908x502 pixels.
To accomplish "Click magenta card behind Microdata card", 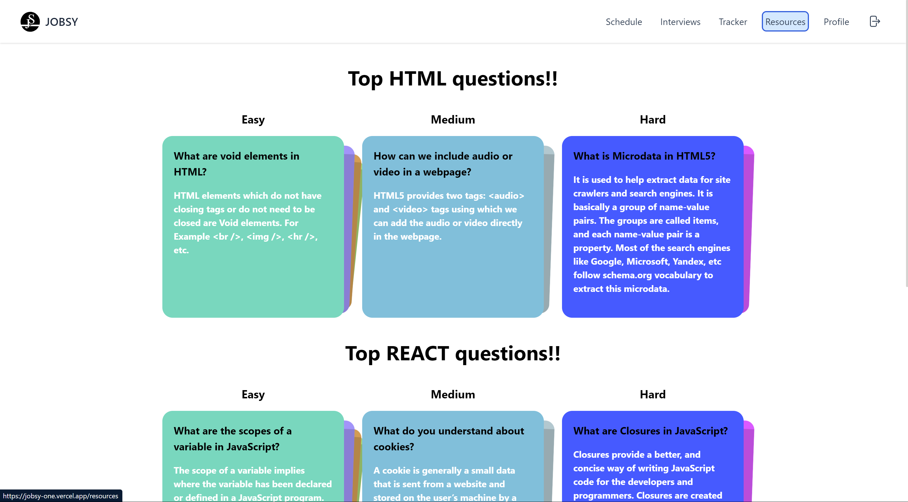I will point(748,226).
